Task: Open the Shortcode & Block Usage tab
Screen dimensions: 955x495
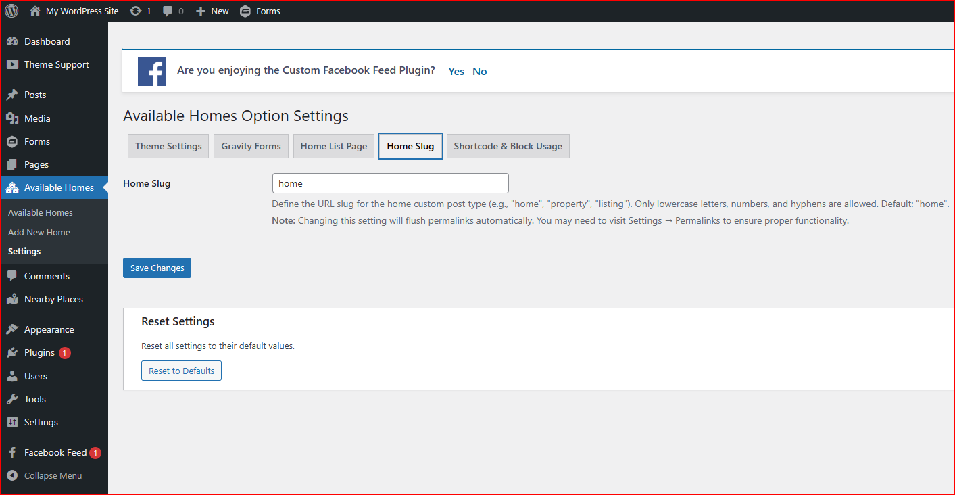Action: (x=508, y=146)
